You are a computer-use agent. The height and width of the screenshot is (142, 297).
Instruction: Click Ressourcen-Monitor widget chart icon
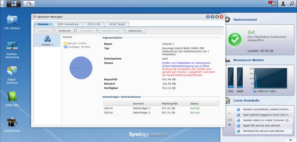(x=228, y=60)
